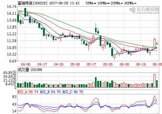162x114 pixels.
Task: Click the 30PMA green legend swatch
Action: pyautogui.click(x=135, y=3)
